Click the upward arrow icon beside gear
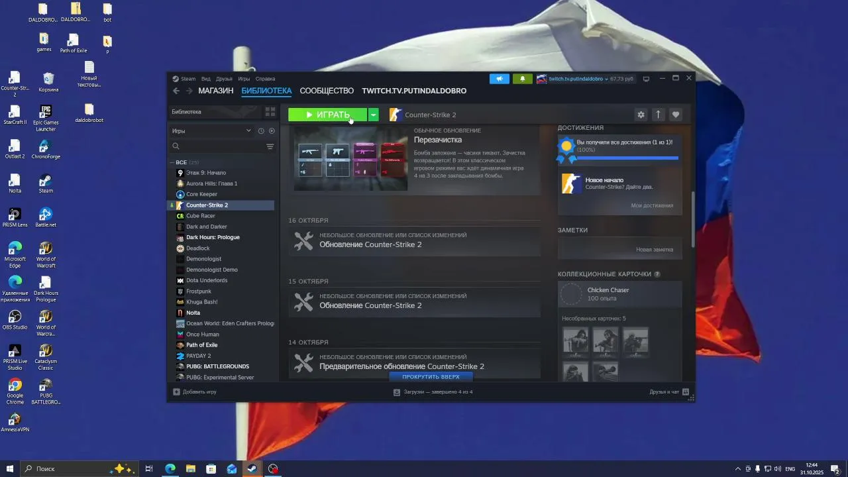This screenshot has height=477, width=848. coord(658,115)
